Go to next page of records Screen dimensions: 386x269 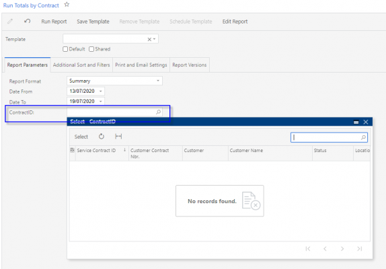pos(342,249)
